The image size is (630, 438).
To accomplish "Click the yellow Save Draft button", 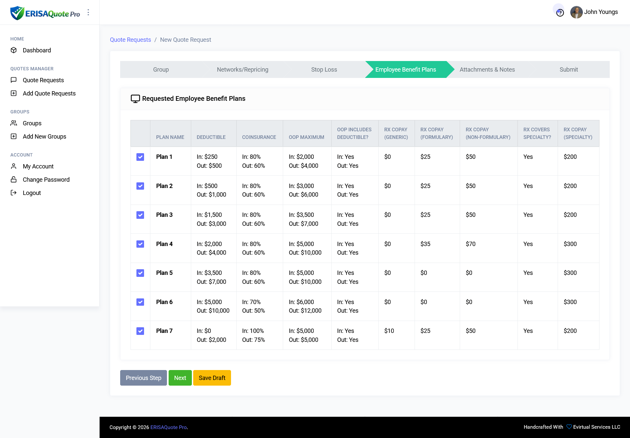I will [x=212, y=378].
